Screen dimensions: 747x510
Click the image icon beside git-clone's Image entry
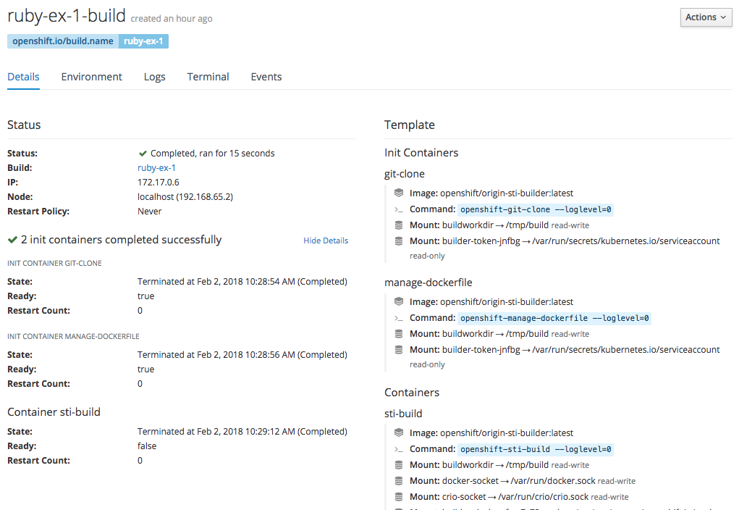[x=399, y=193]
